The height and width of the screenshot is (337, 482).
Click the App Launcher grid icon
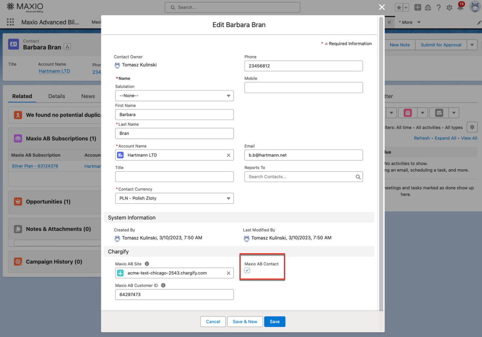coord(10,22)
